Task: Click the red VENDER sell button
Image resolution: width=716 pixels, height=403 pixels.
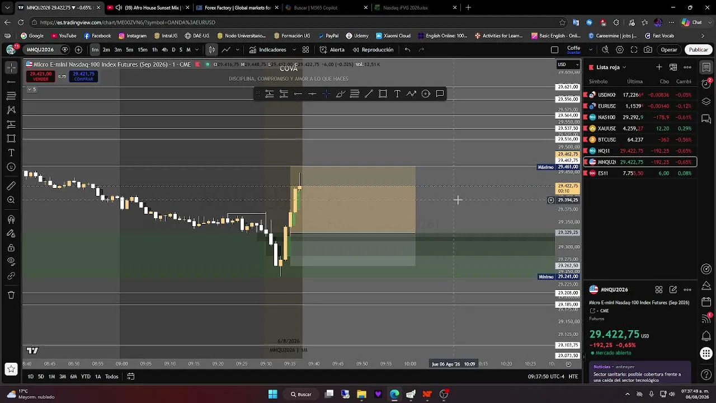Action: [x=41, y=76]
